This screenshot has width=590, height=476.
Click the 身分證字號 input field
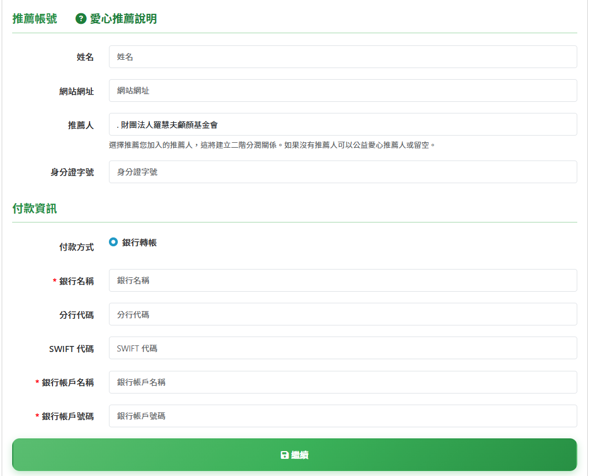343,172
